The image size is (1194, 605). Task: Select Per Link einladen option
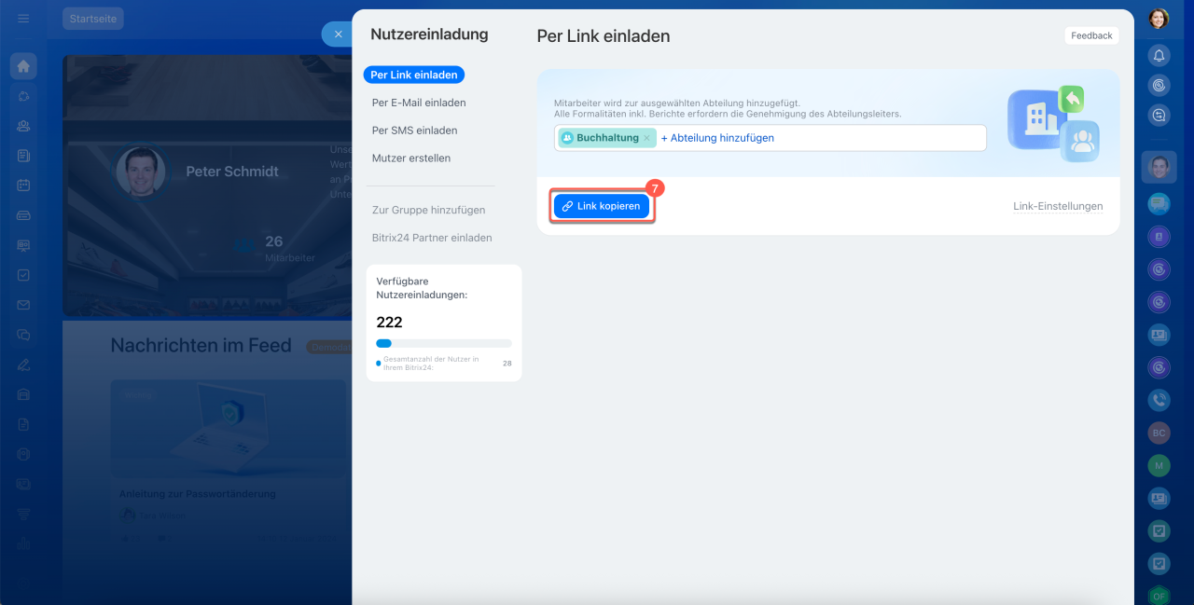pos(414,76)
